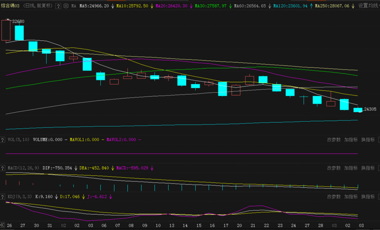Click the MA250 down arrow icon
The image size is (380, 230).
tap(353, 6)
